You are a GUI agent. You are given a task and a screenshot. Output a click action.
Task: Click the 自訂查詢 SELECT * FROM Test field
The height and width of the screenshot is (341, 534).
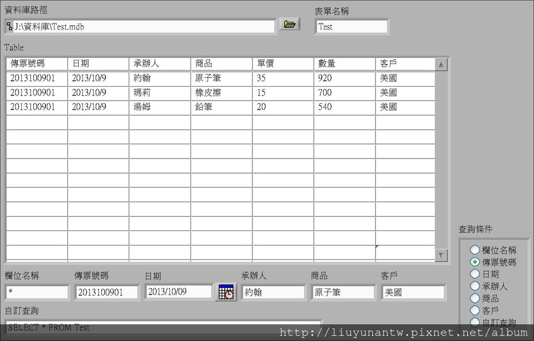[163, 328]
